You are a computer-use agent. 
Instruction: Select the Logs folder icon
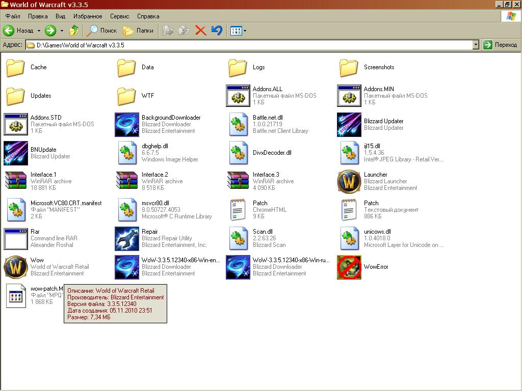tap(238, 68)
